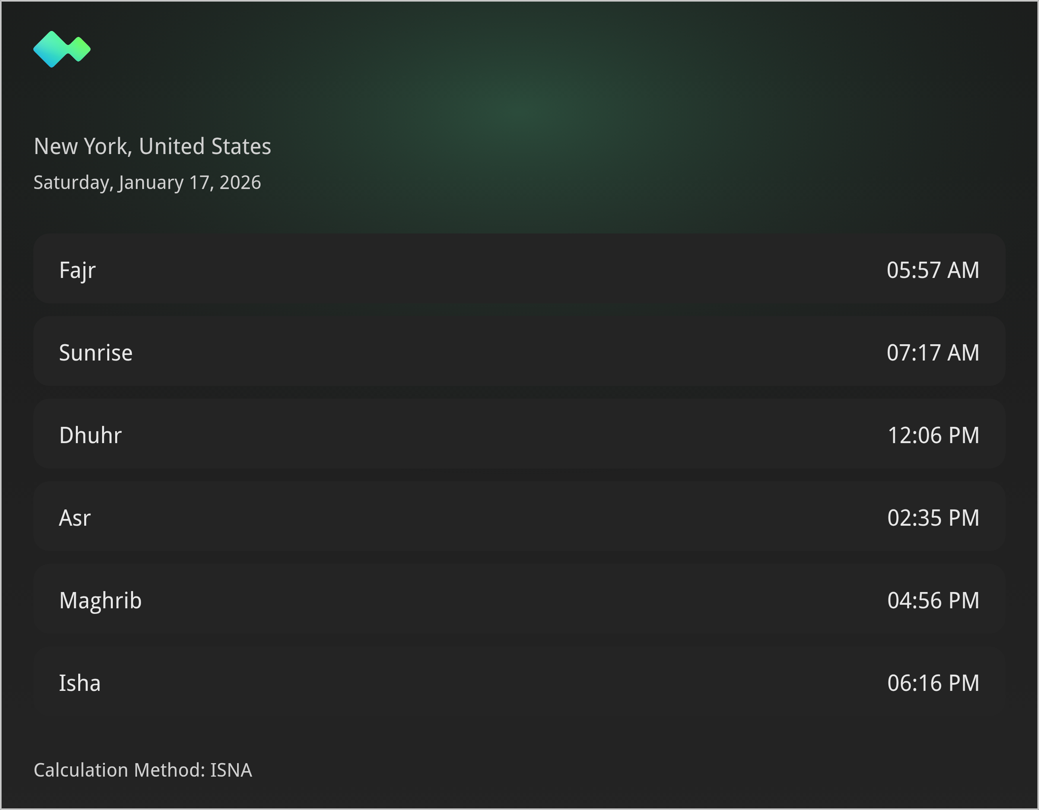Click the Isha time 06:16 PM

(x=933, y=683)
